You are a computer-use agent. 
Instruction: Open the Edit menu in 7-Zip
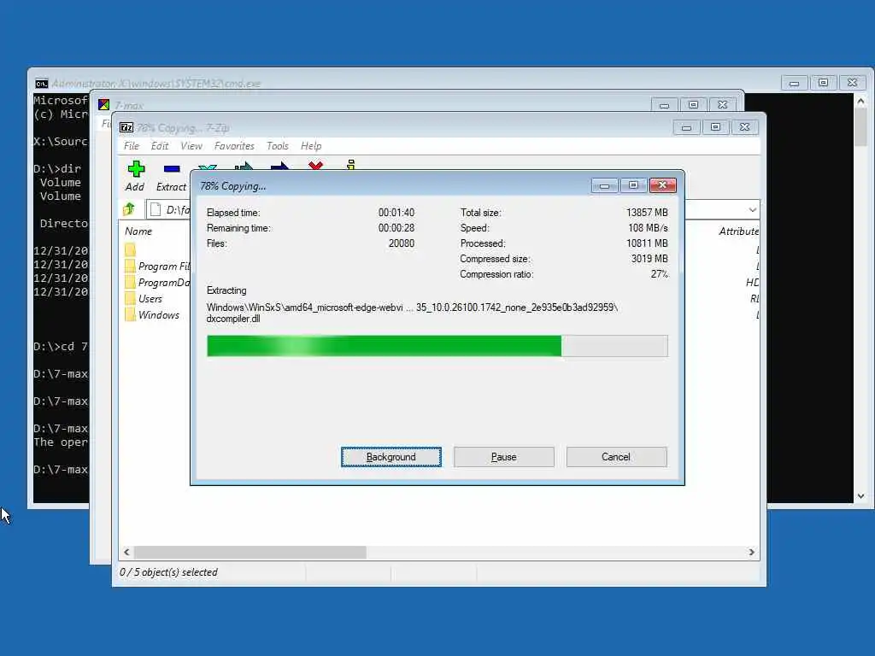(x=160, y=146)
